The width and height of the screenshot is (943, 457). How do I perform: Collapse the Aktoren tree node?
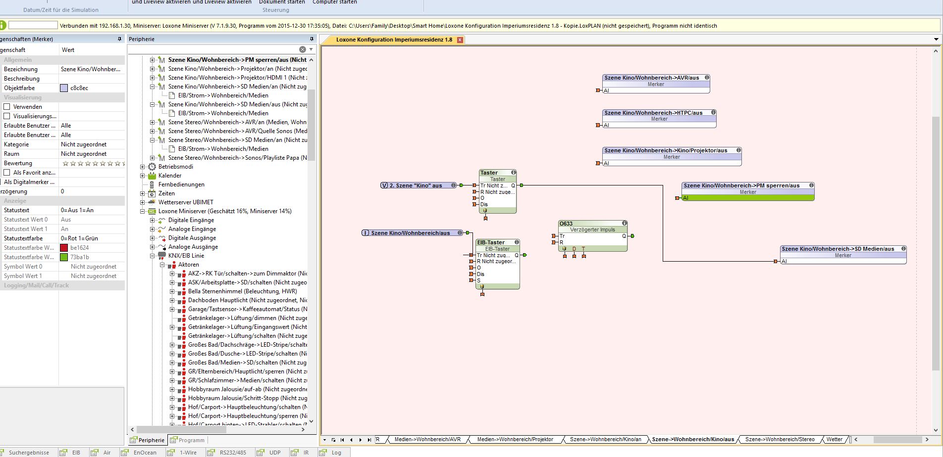[x=162, y=265]
